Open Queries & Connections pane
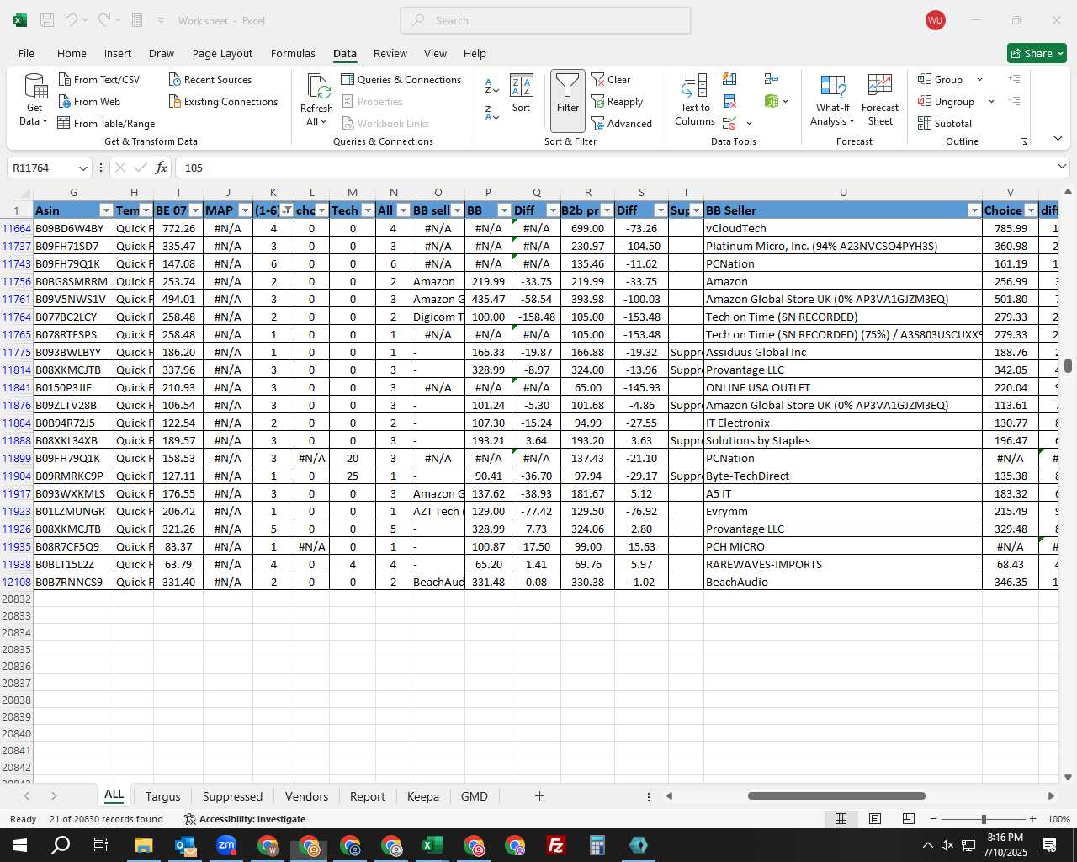This screenshot has width=1077, height=862. [401, 79]
